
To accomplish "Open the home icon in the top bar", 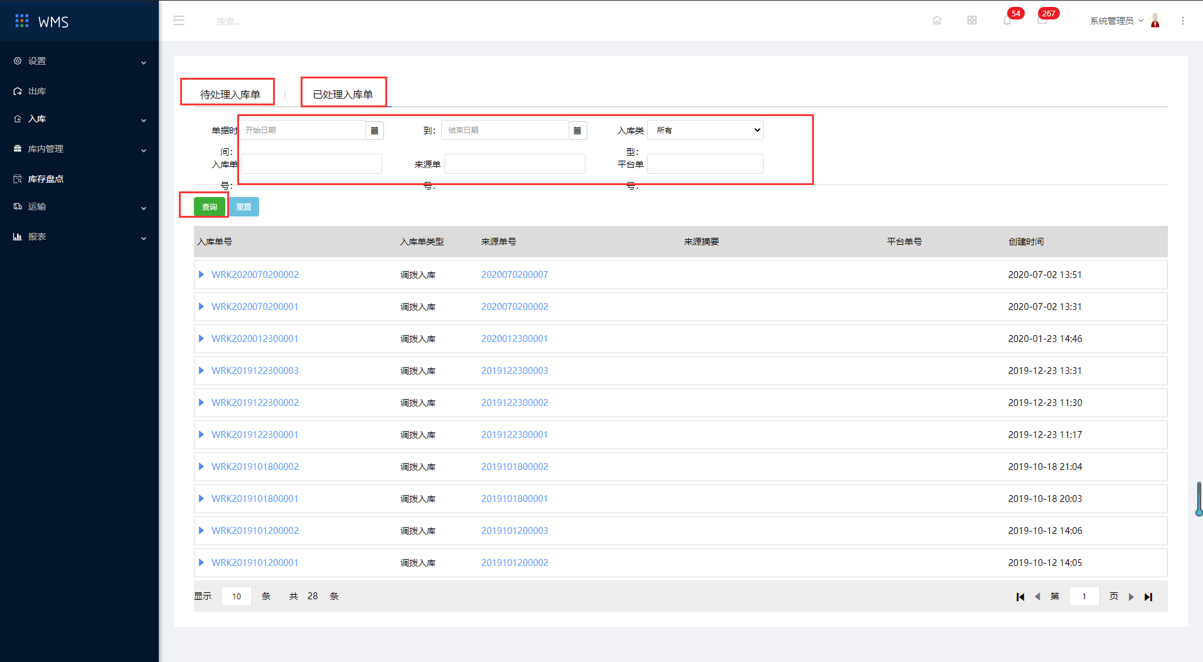I will click(937, 20).
